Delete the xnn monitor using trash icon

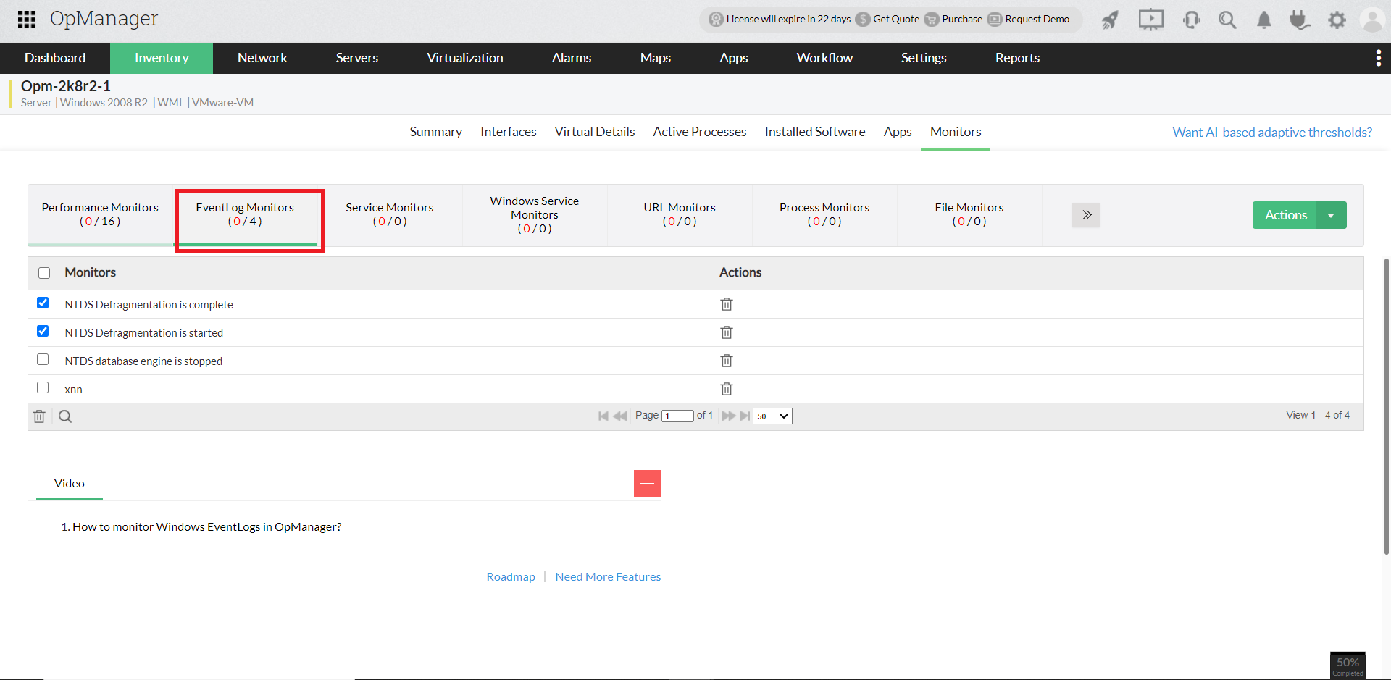pos(726,389)
